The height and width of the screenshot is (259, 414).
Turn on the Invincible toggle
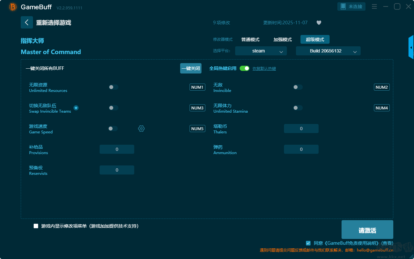point(298,87)
